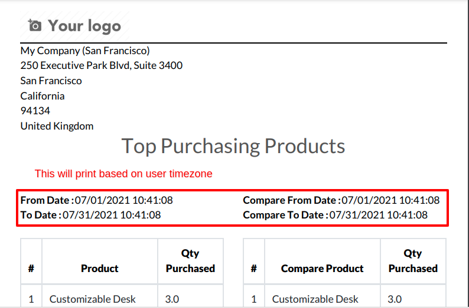Screen dimensions: 469x308
Task: Click 'Qty Purchased' header in right table
Action: click(413, 261)
